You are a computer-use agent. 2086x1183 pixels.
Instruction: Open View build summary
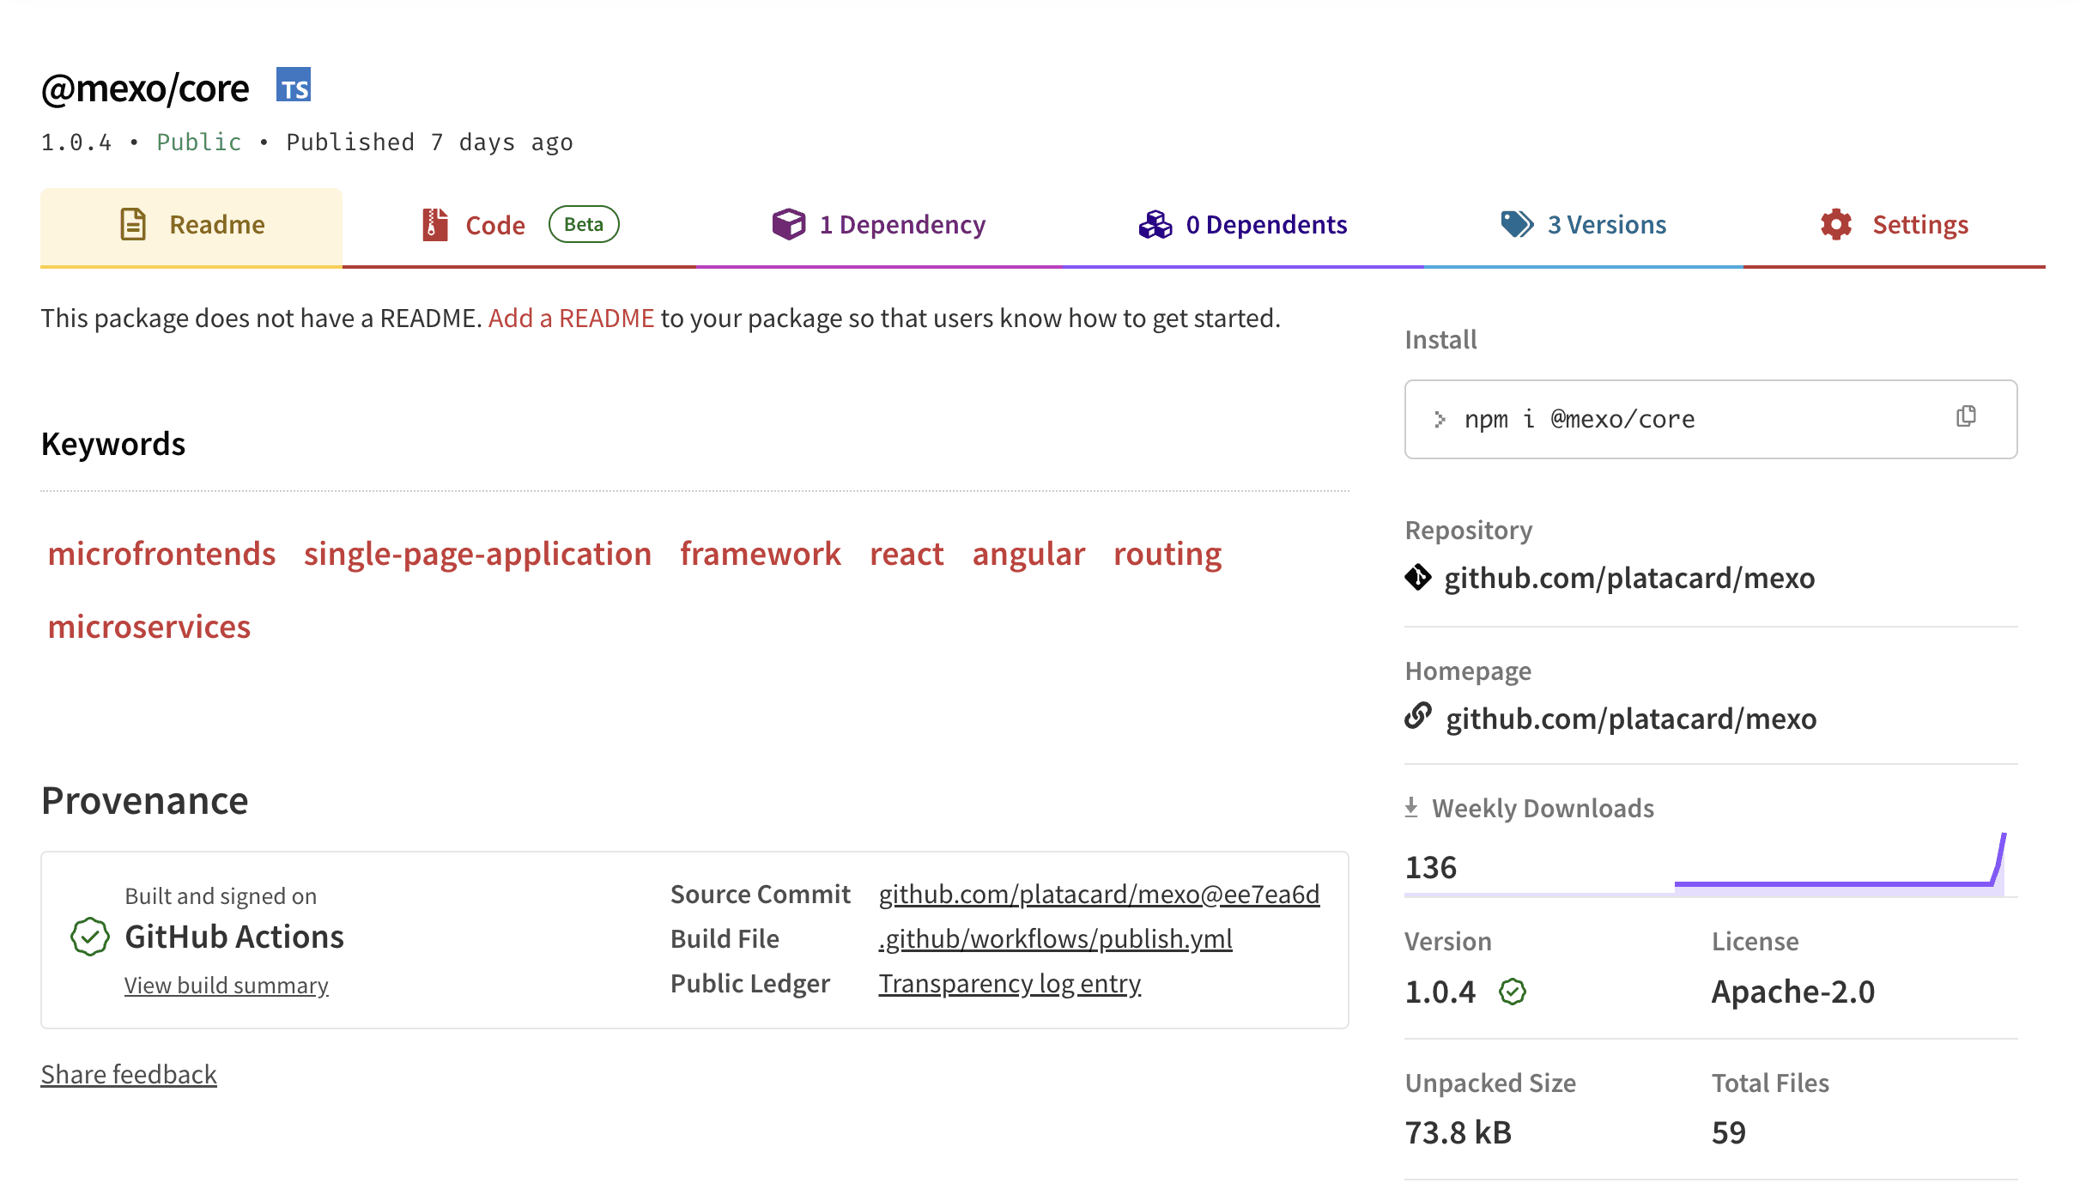[226, 985]
